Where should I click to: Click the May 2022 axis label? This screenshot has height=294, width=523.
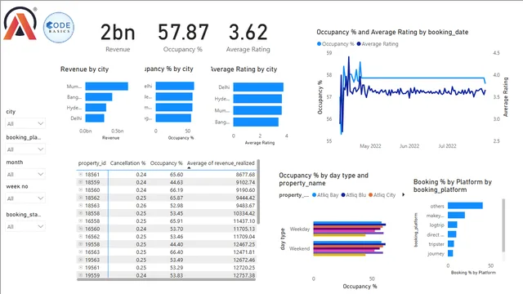370,146
